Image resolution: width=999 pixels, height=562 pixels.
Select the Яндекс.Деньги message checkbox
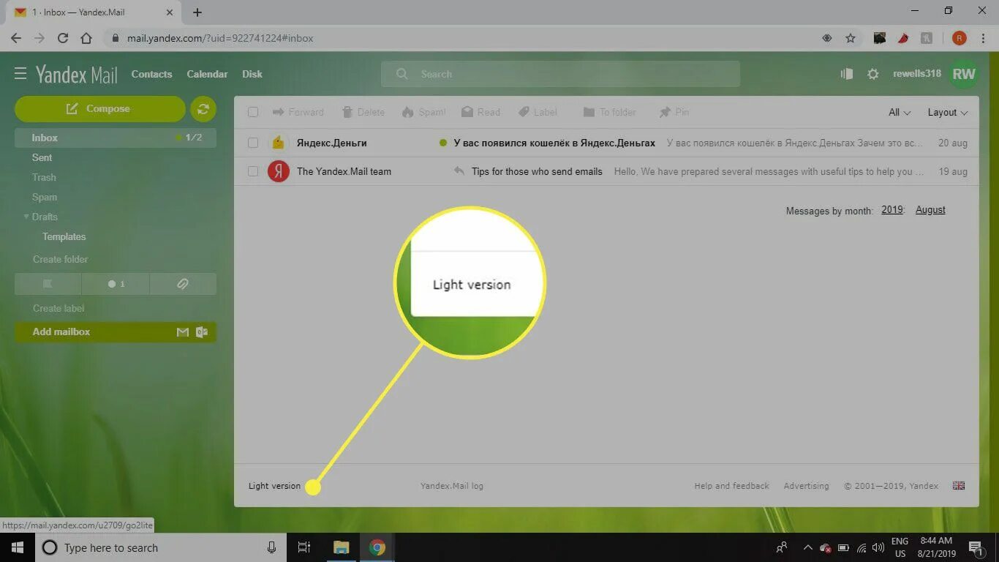point(253,143)
